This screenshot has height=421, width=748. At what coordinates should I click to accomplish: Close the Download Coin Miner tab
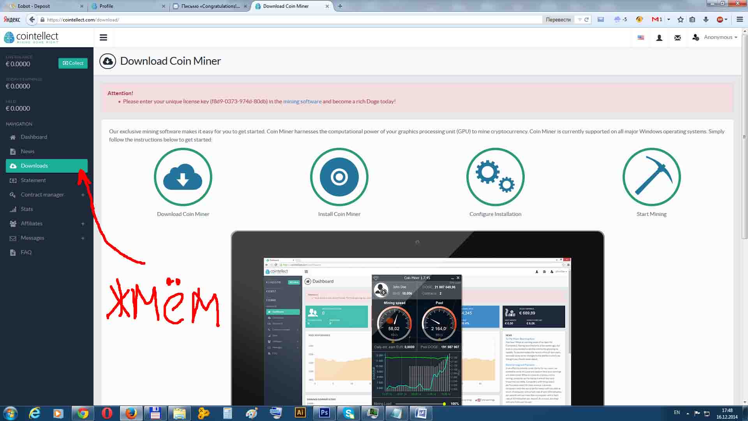(327, 6)
